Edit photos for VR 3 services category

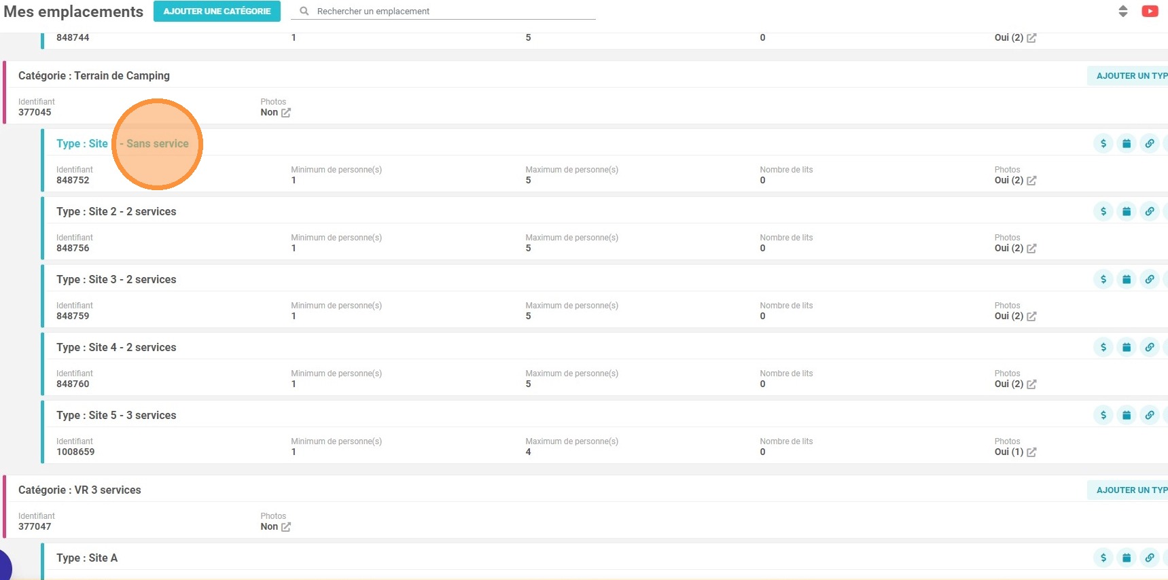tap(286, 527)
